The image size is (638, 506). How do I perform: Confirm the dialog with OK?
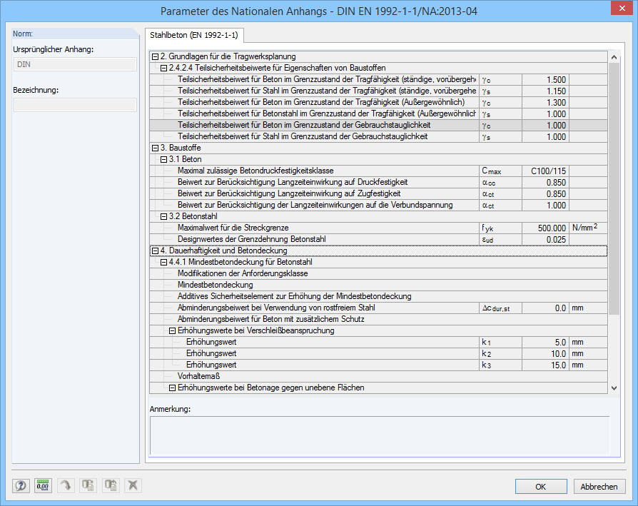pos(540,485)
